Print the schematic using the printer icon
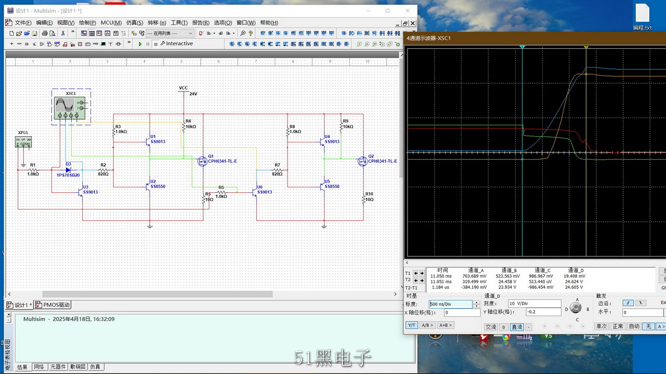This screenshot has height=374, width=666. (x=45, y=33)
